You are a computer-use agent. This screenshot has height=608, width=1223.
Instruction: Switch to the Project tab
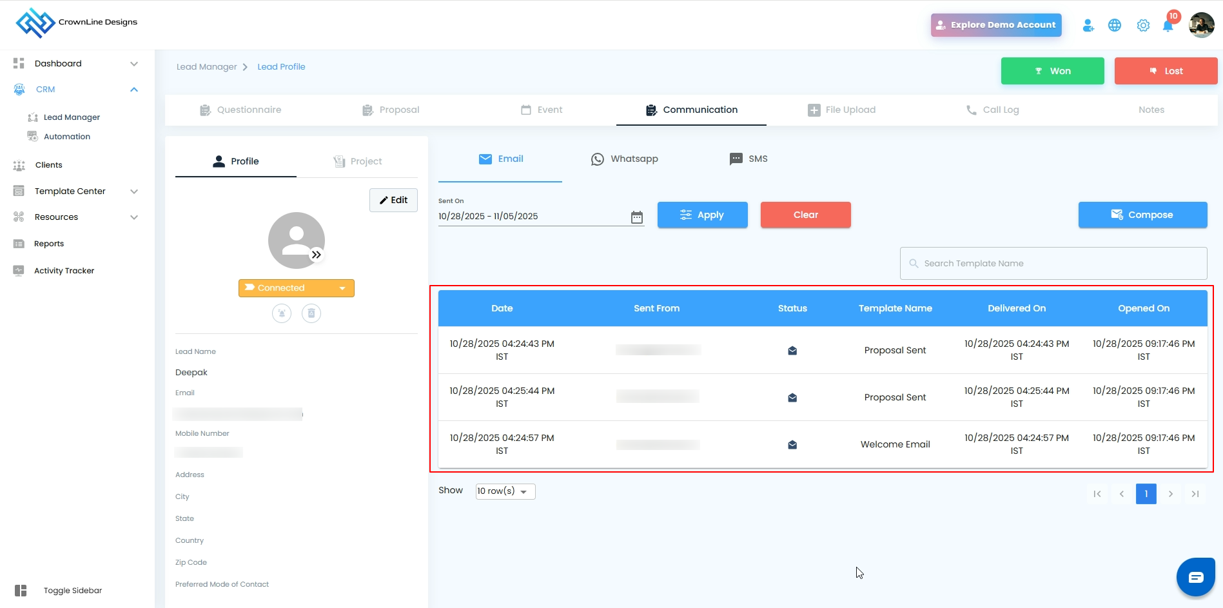click(358, 161)
